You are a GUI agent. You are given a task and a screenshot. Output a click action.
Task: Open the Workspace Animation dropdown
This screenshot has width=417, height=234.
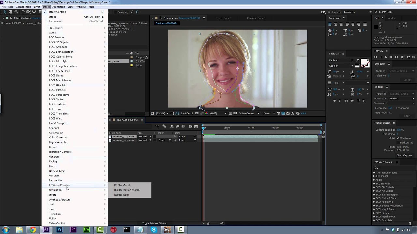pos(356,12)
